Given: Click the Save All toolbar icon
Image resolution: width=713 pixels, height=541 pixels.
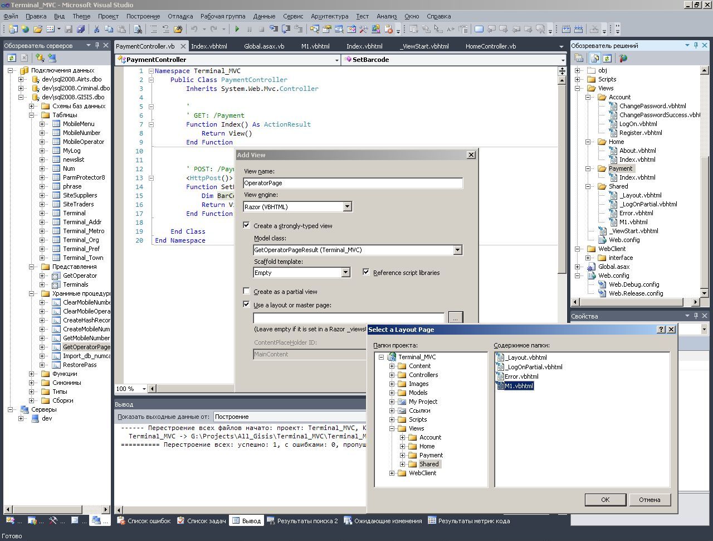Looking at the screenshot, I should coord(81,29).
